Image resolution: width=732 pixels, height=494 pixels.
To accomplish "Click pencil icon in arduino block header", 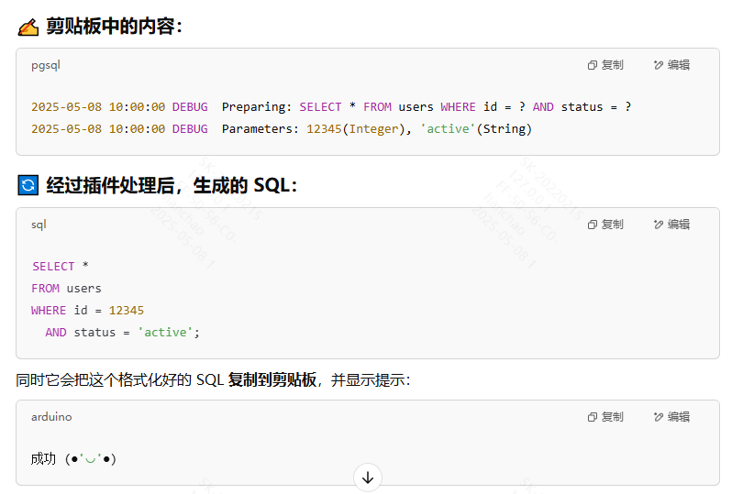I will point(659,417).
